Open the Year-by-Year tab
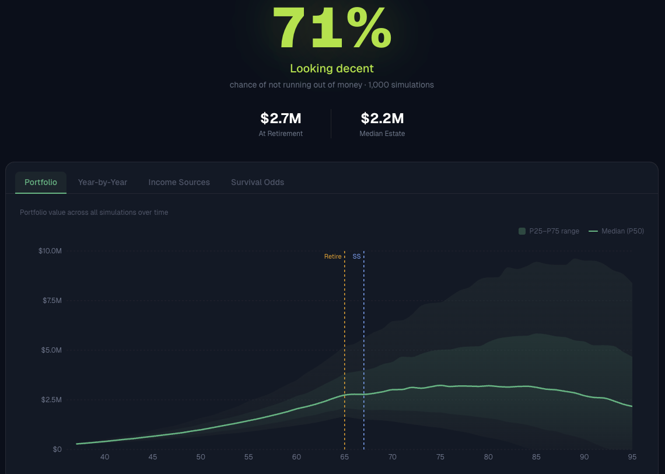The image size is (665, 474). pos(103,183)
